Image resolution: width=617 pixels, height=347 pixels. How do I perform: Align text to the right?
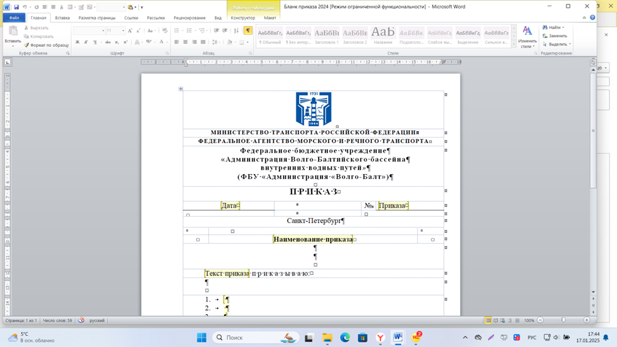(x=194, y=42)
